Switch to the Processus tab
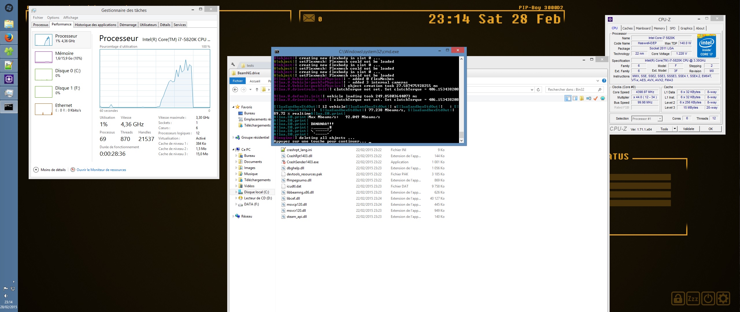 (41, 25)
